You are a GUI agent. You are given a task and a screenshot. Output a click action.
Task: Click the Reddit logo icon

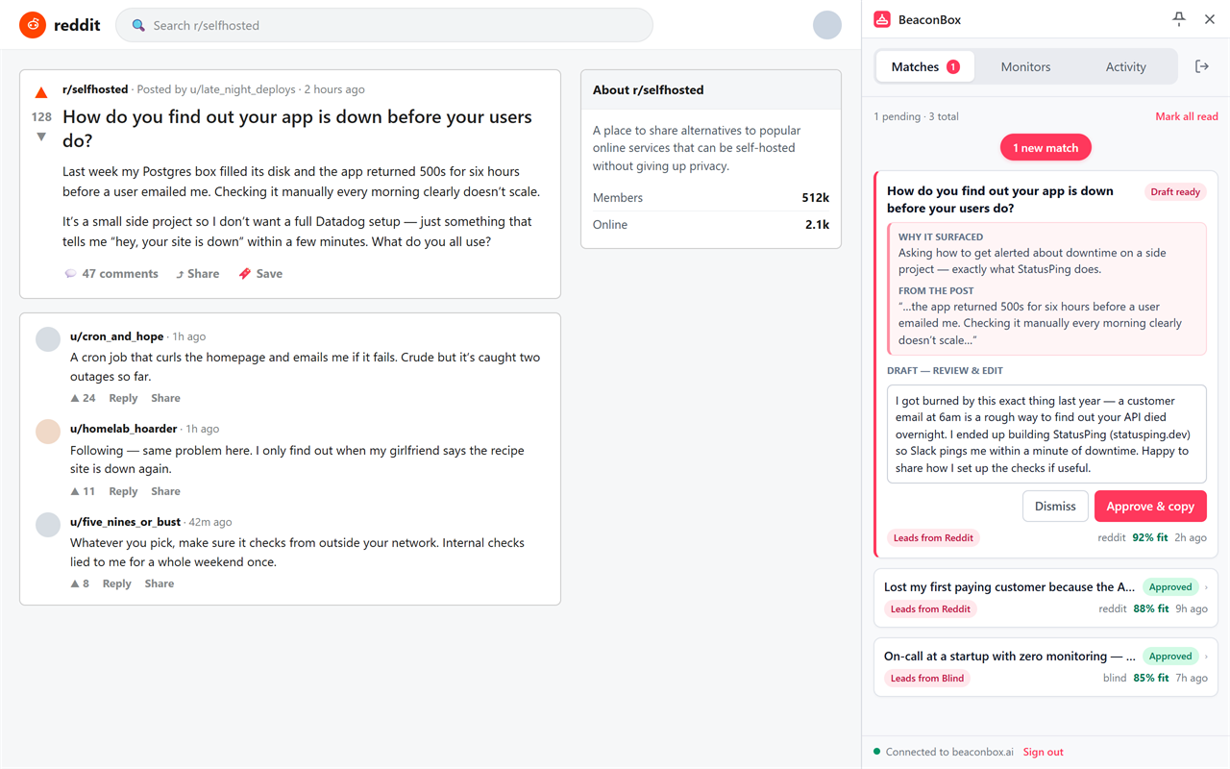tap(33, 25)
